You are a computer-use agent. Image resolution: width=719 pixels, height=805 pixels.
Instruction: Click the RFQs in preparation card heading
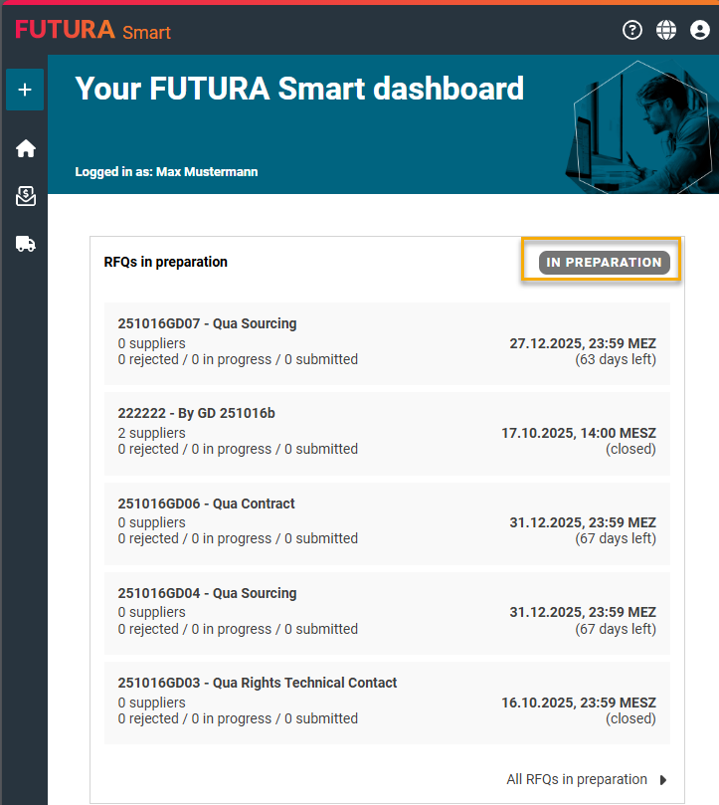point(165,262)
